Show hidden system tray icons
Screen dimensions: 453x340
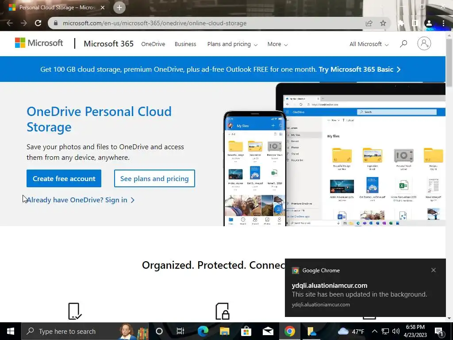click(x=374, y=331)
